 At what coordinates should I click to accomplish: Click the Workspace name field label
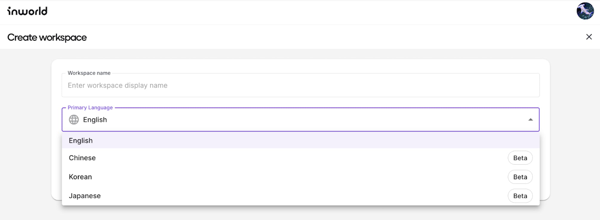point(89,73)
